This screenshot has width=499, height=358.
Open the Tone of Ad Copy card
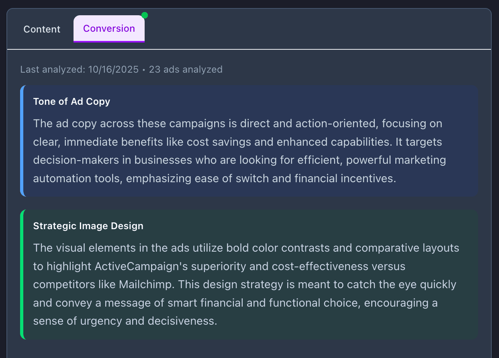click(249, 140)
